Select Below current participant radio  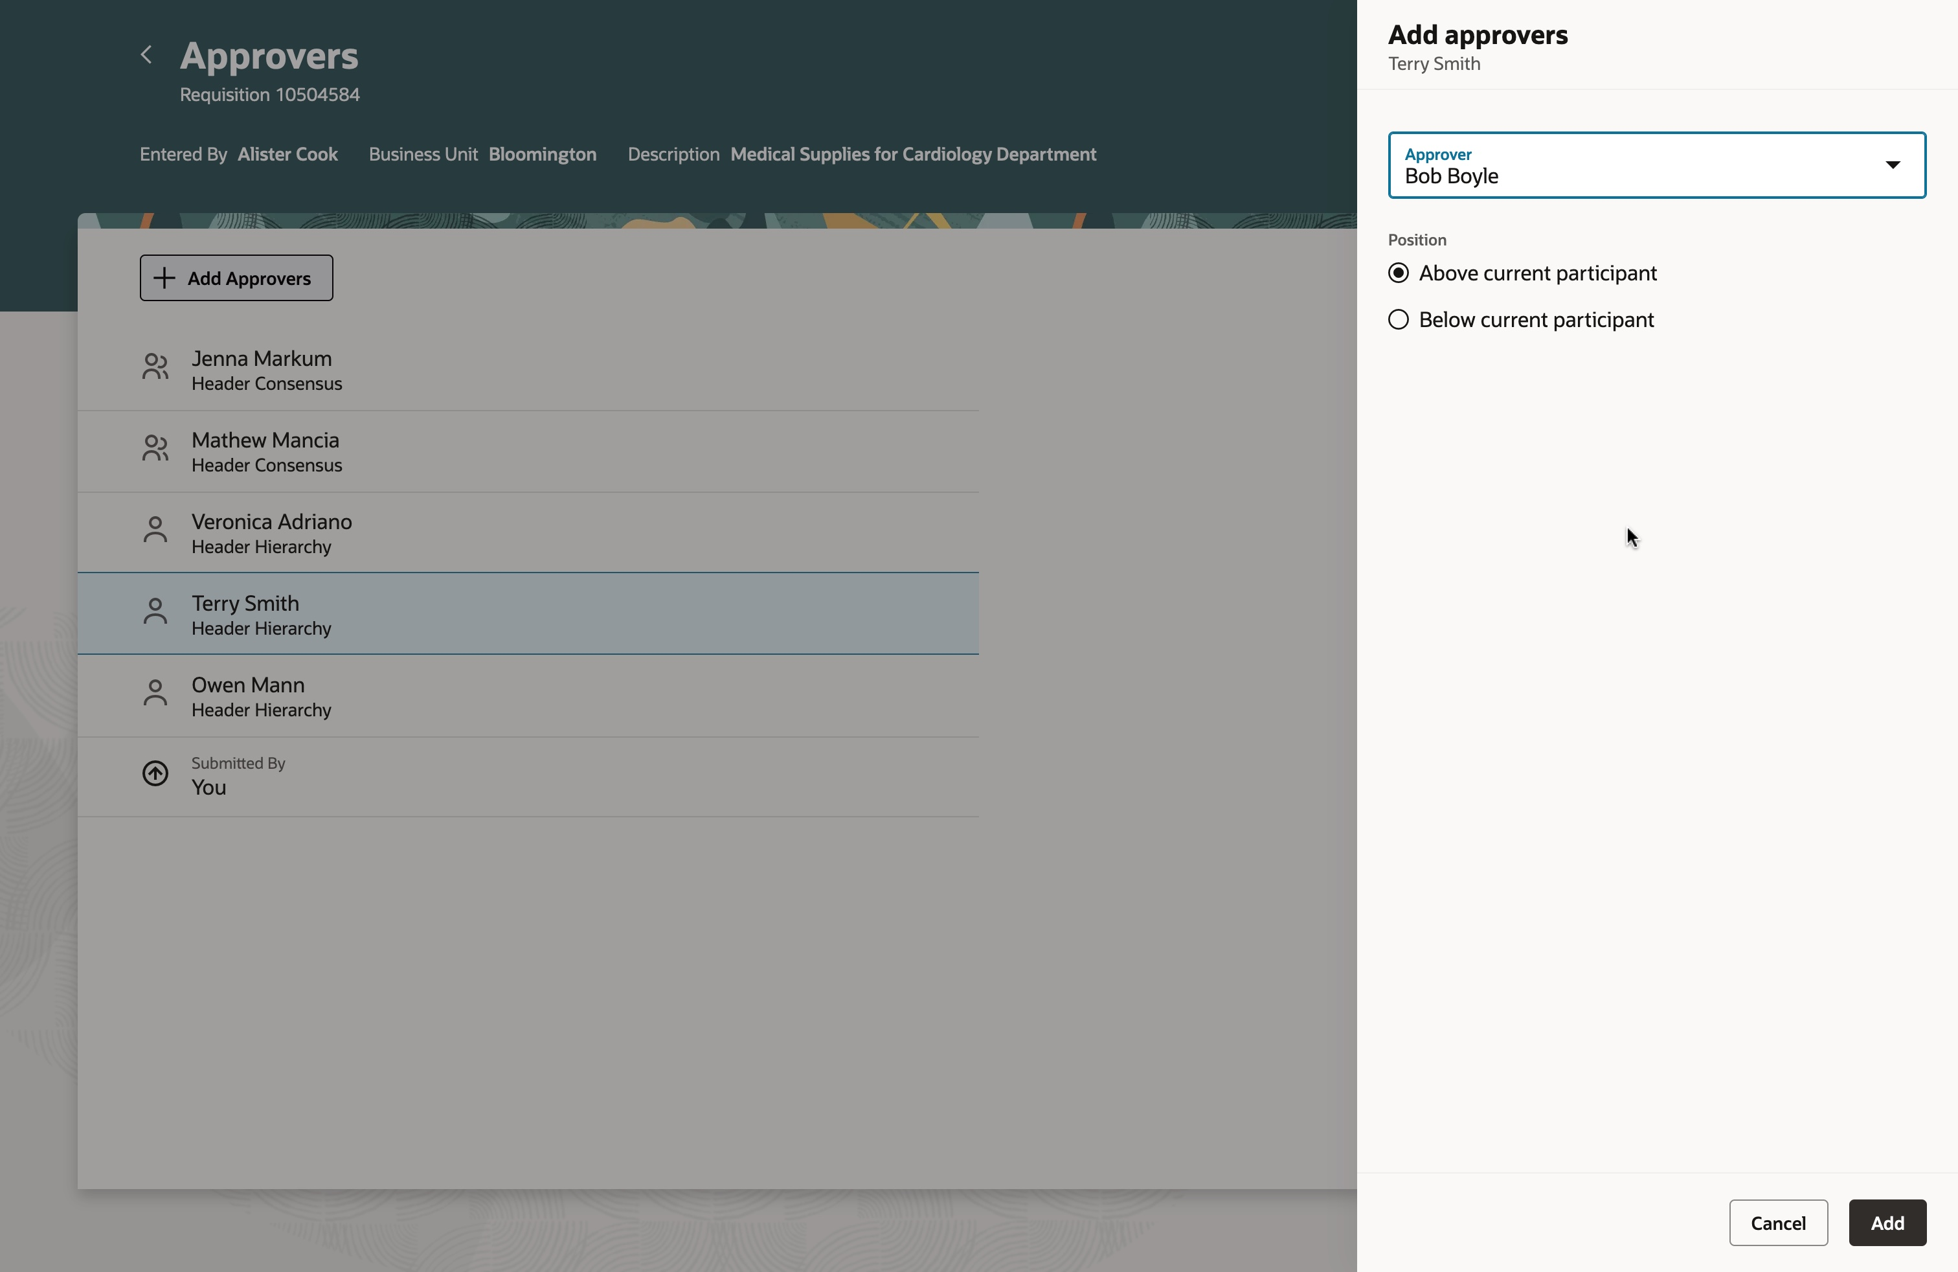1399,319
